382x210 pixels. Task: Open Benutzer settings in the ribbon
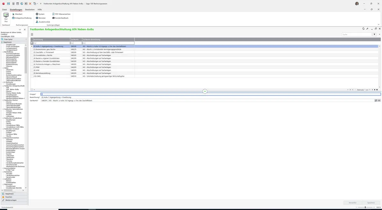(x=41, y=18)
